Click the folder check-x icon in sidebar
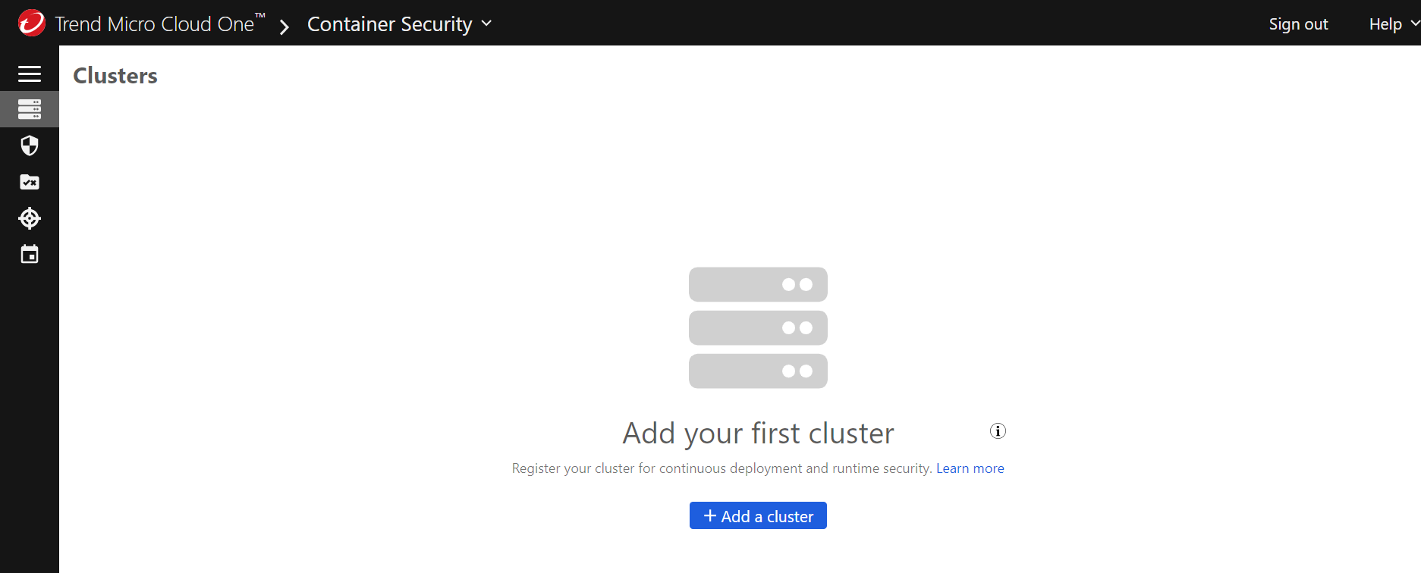The image size is (1421, 573). click(30, 182)
